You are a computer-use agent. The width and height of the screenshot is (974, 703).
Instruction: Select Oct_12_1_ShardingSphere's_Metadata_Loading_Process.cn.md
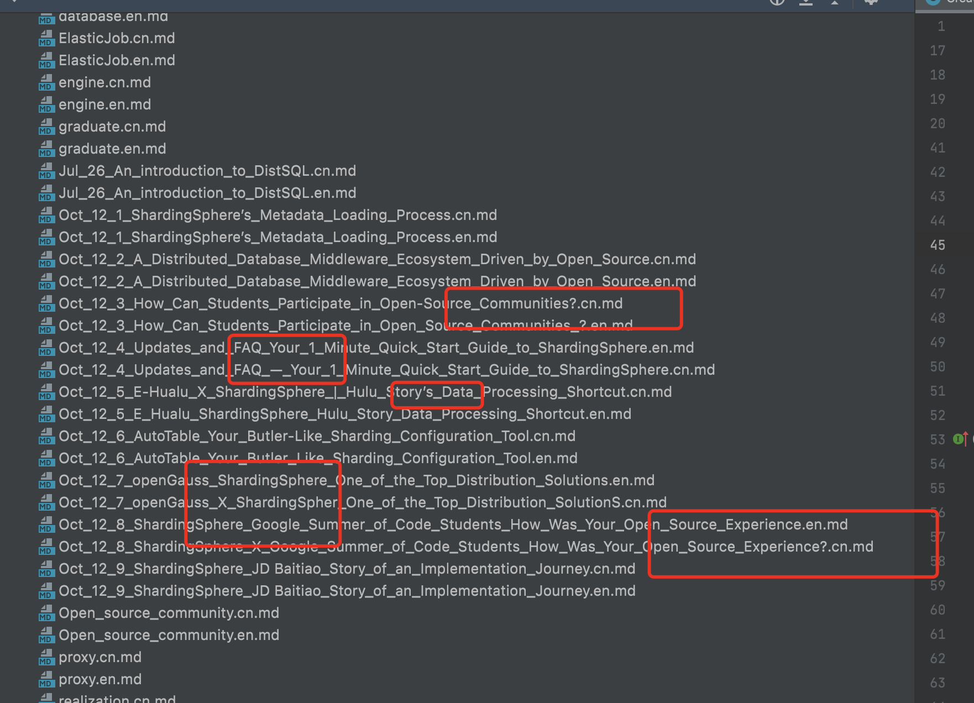tap(277, 215)
